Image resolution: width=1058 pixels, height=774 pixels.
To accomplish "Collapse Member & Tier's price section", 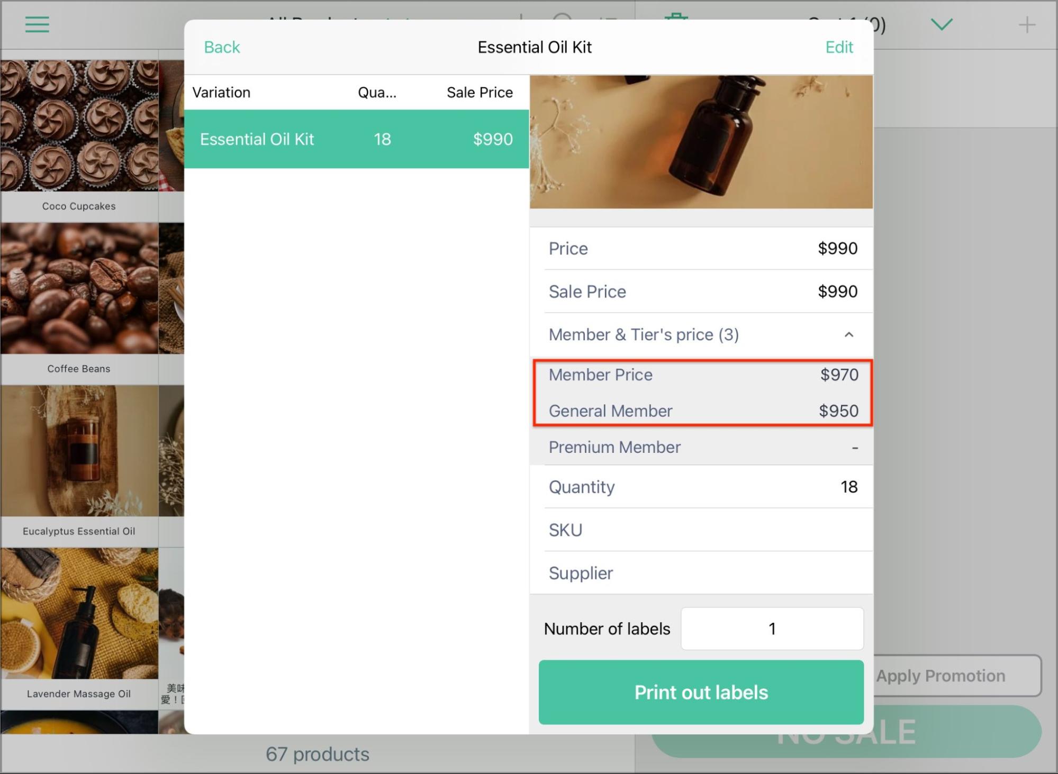I will 848,335.
